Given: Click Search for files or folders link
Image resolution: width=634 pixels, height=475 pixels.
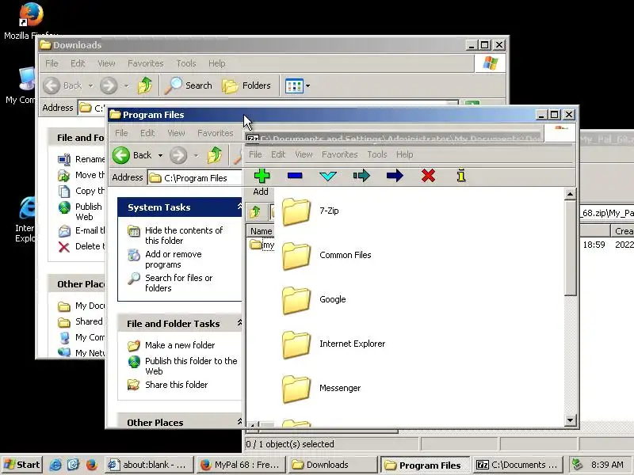Looking at the screenshot, I should [170, 283].
